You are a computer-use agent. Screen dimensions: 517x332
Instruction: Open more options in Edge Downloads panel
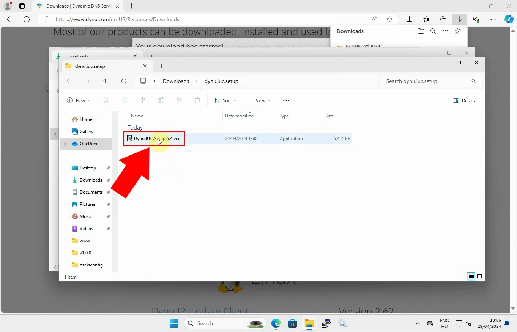[x=445, y=31]
